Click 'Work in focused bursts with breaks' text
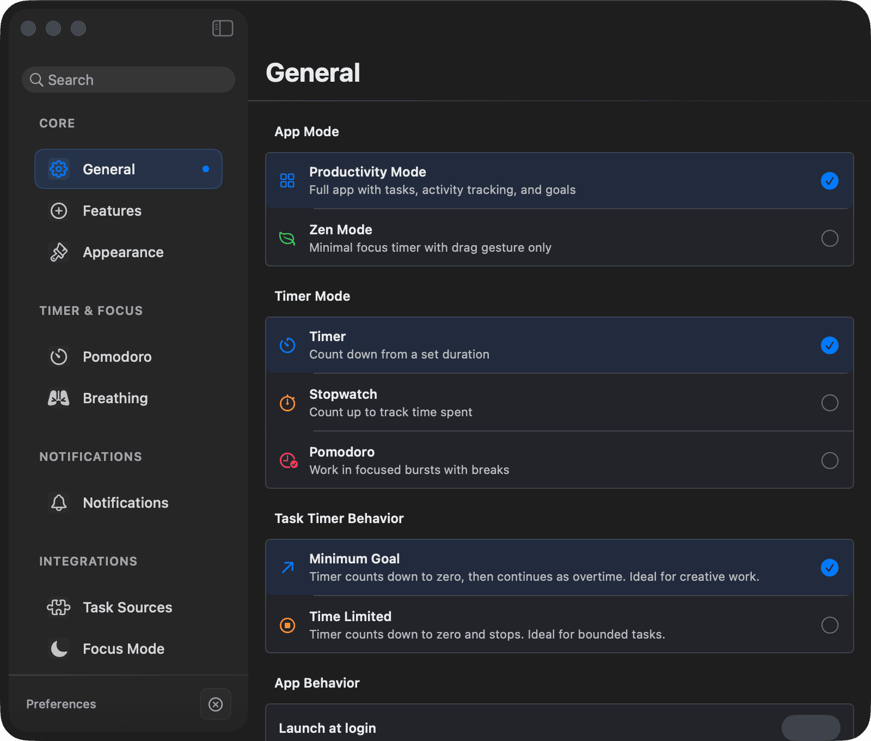 [x=409, y=470]
